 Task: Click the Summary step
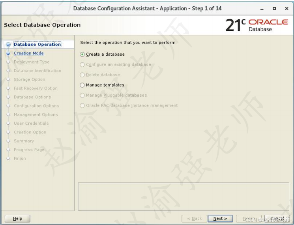coord(24,141)
